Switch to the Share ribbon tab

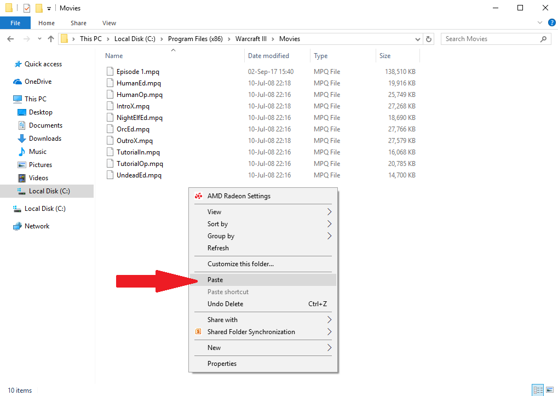(x=79, y=23)
